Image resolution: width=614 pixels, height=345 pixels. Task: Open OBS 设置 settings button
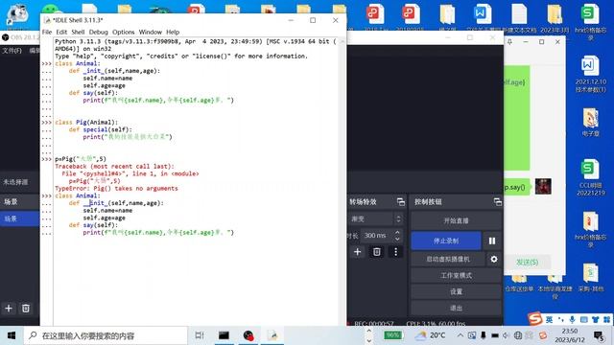pos(457,291)
